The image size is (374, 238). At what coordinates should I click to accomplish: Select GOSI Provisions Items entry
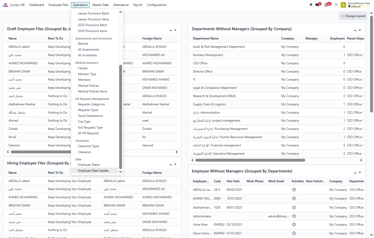point(95,31)
